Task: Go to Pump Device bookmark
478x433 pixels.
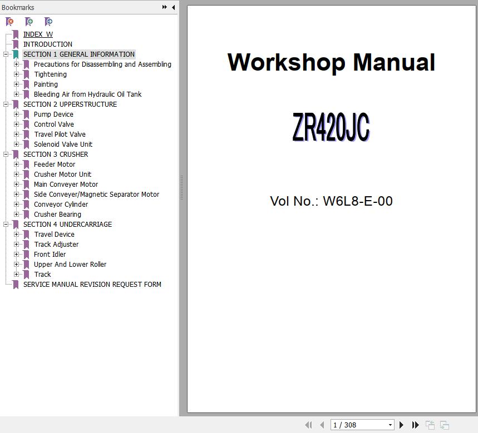Action: click(x=53, y=115)
